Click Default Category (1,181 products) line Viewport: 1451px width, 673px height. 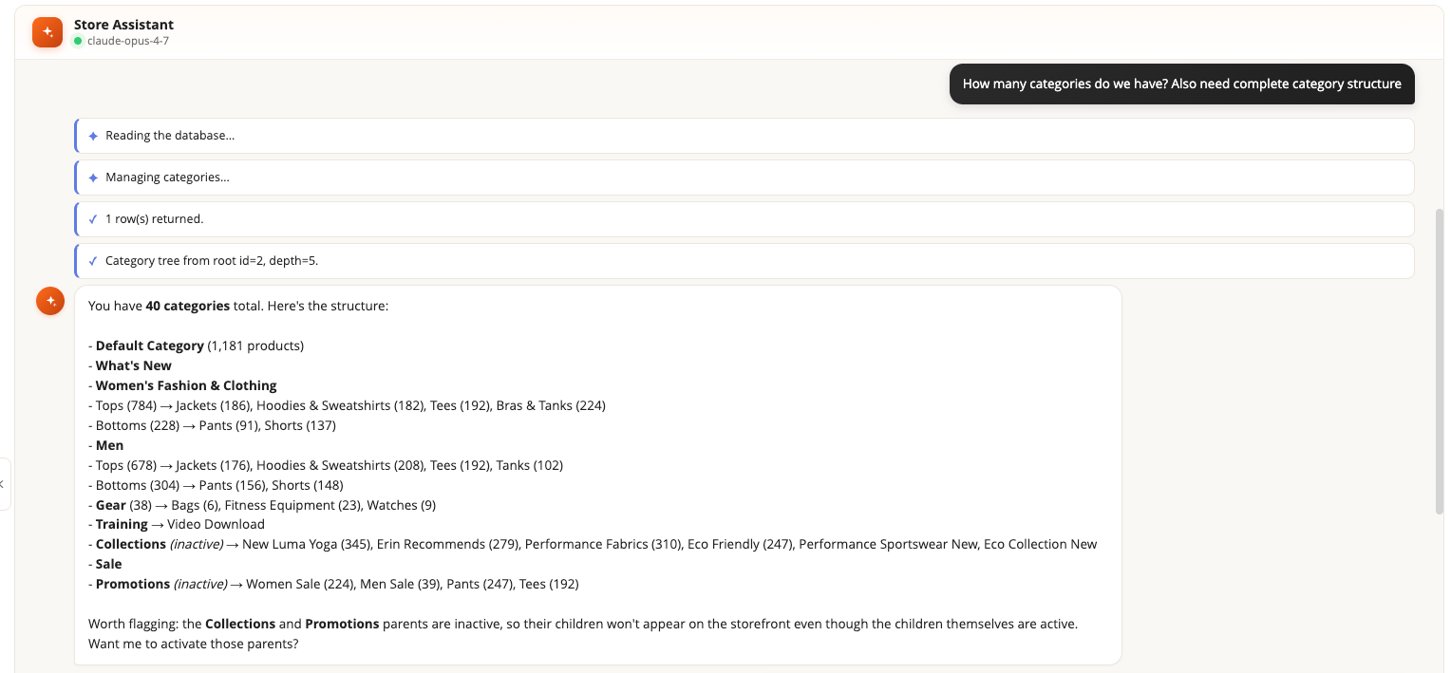(x=196, y=346)
